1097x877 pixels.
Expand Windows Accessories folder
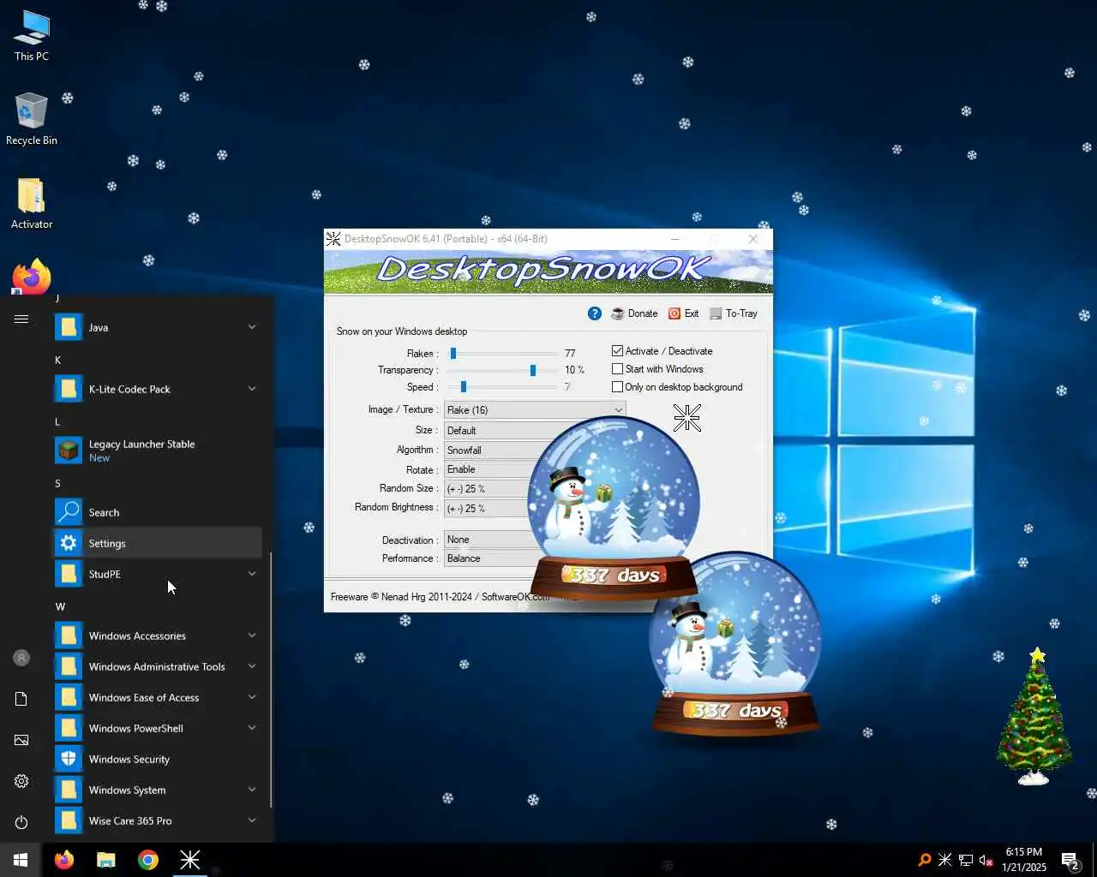pyautogui.click(x=157, y=635)
